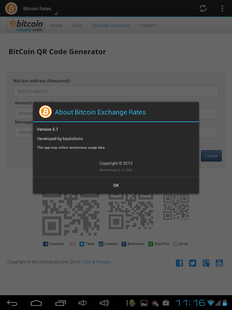Viewport: 232px width, 310px height.
Task: Tap the Bitcoin app logo in the action bar
Action: pyautogui.click(x=11, y=9)
